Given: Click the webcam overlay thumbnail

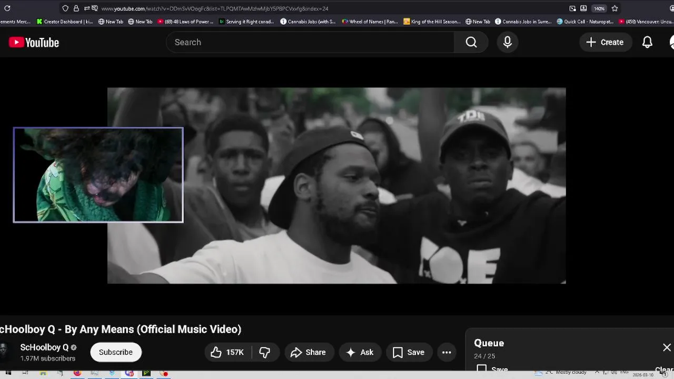Looking at the screenshot, I should (98, 175).
